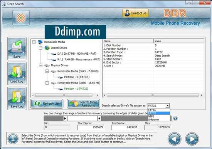
Task: Collapse the Disk6 15.69 MB node
Action: 47,83
